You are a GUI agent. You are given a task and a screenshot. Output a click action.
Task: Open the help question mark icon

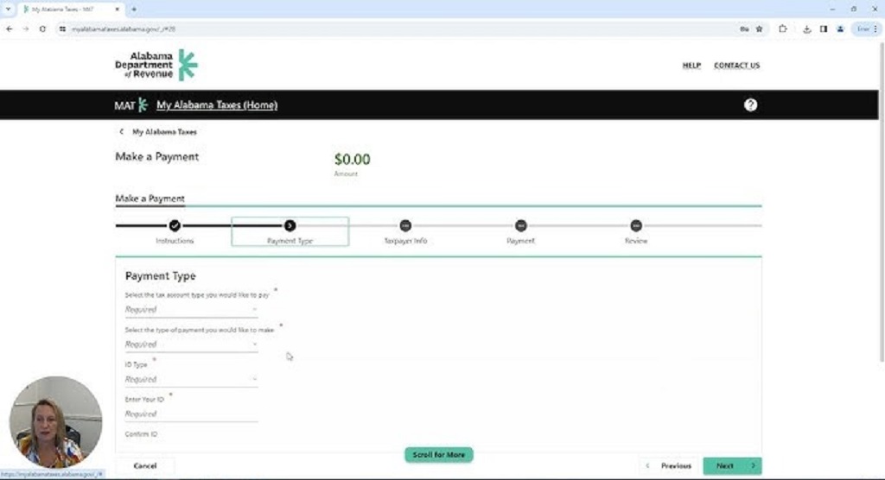750,104
